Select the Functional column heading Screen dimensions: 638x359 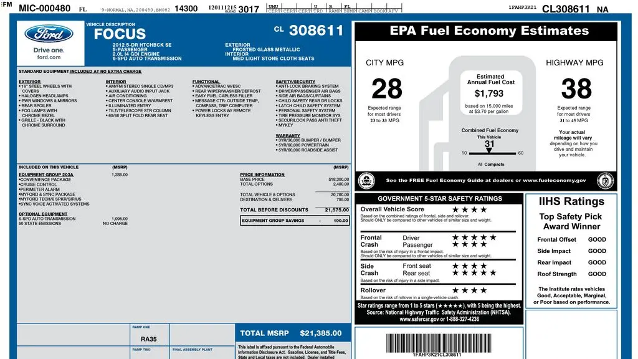coord(206,82)
